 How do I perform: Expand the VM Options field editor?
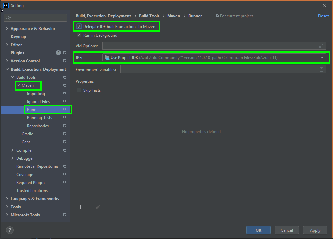pyautogui.click(x=321, y=46)
